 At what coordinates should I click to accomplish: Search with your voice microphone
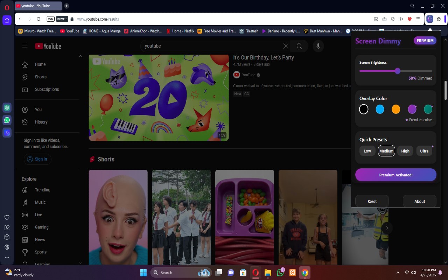(318, 46)
